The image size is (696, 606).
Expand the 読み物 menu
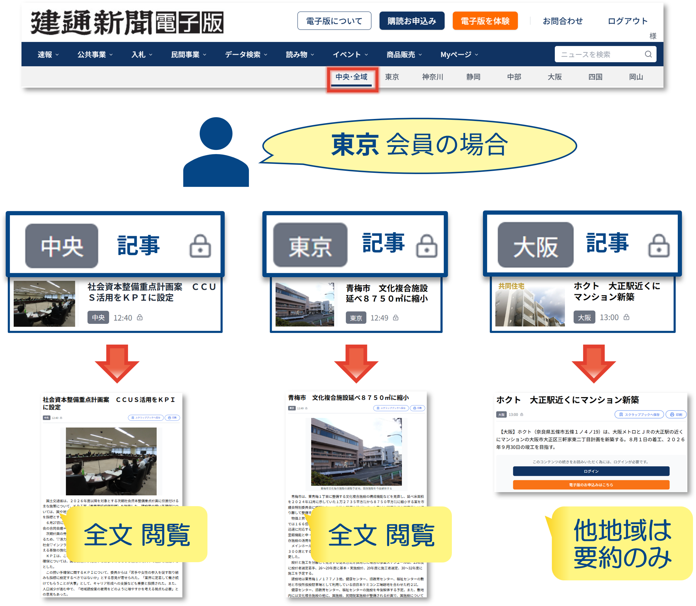pos(300,55)
